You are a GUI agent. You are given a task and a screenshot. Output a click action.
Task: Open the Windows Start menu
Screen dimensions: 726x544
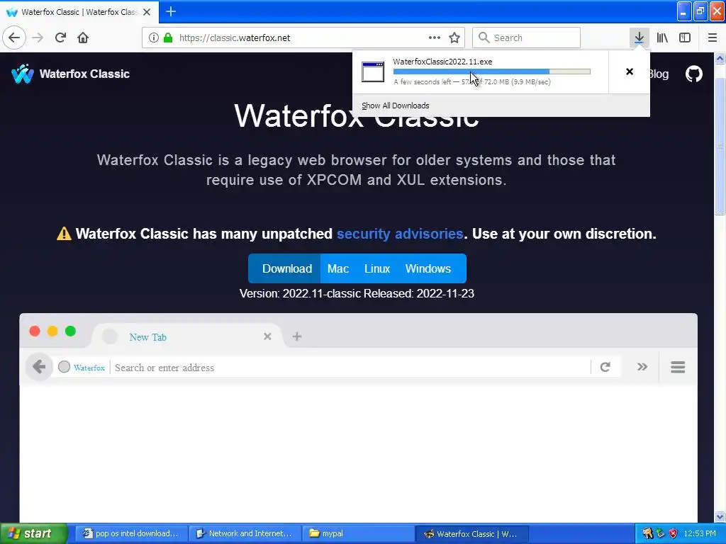tap(34, 533)
